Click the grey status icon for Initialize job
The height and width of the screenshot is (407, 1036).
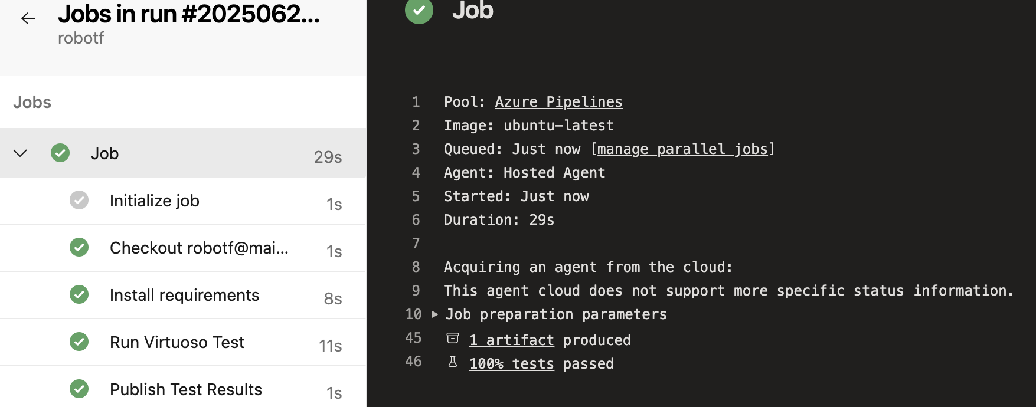[79, 201]
